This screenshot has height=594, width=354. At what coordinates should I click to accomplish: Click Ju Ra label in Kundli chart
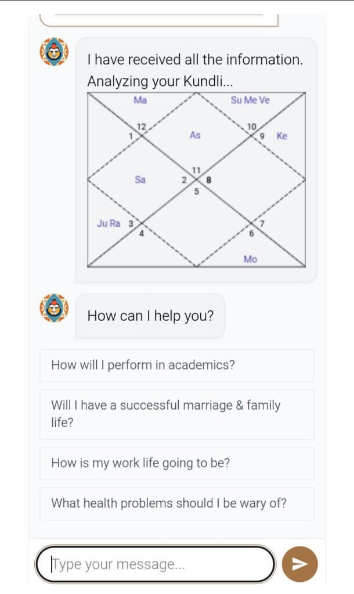pyautogui.click(x=109, y=223)
